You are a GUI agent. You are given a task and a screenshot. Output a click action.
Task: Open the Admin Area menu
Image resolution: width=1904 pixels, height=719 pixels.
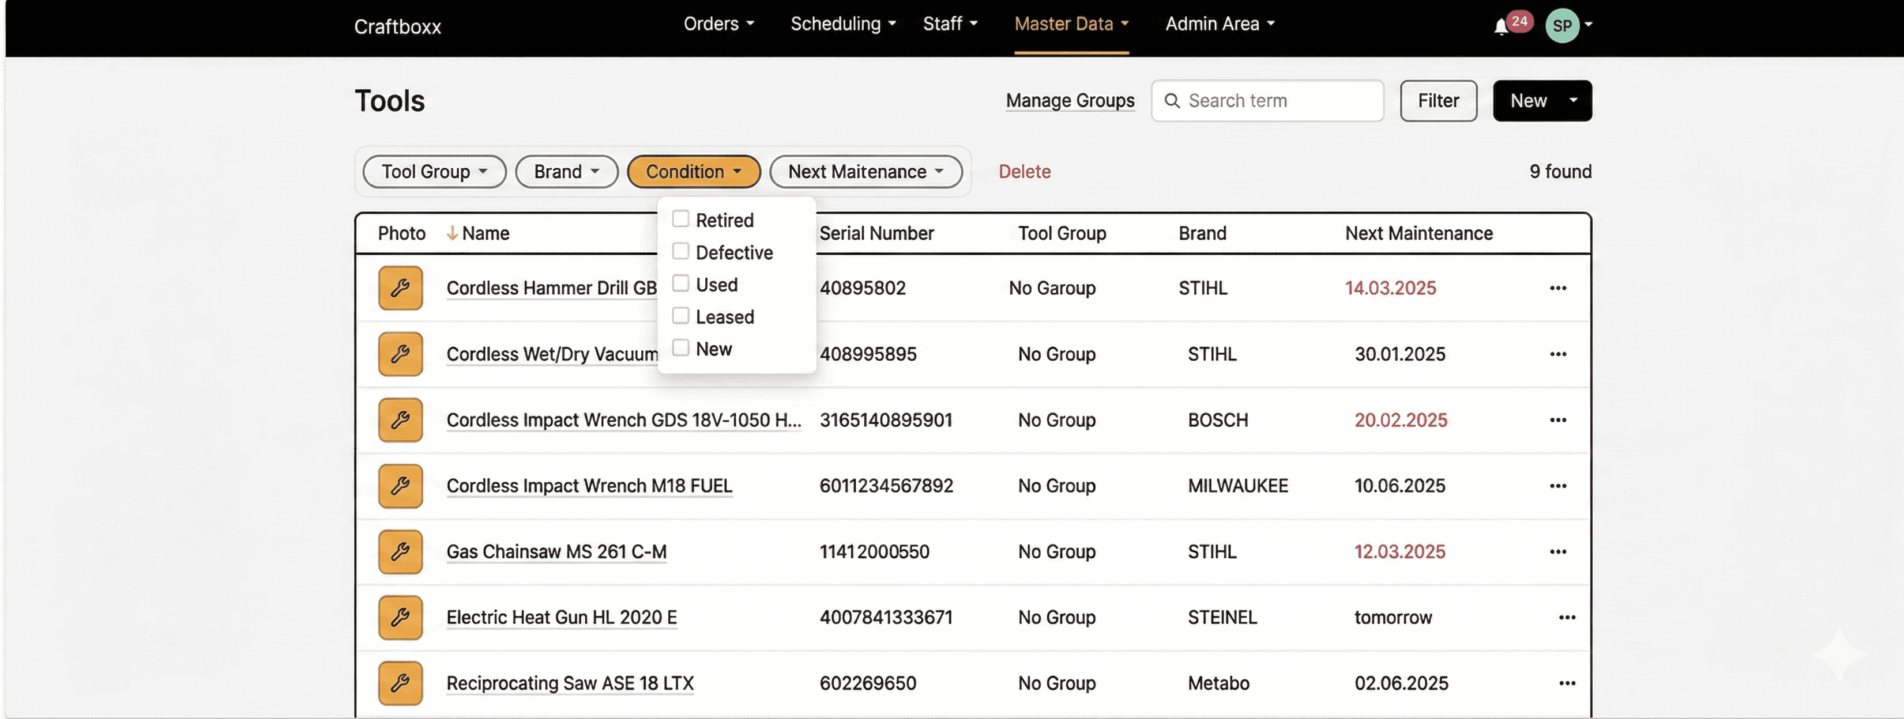click(1220, 24)
